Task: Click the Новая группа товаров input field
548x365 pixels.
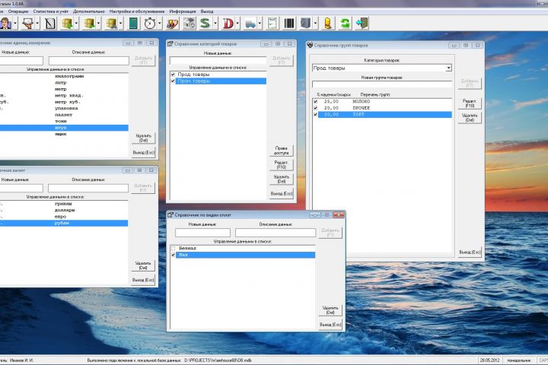Action: coord(381,84)
